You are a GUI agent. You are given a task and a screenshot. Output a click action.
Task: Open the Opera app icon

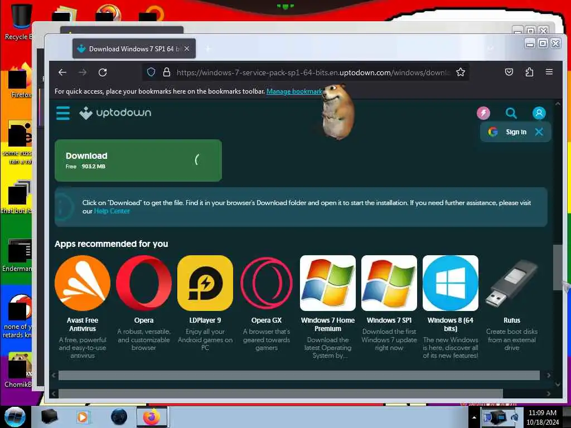click(144, 283)
